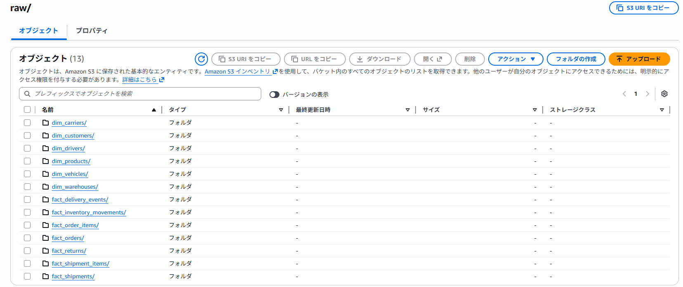Toggle the バージョンの表示 switch

(274, 95)
